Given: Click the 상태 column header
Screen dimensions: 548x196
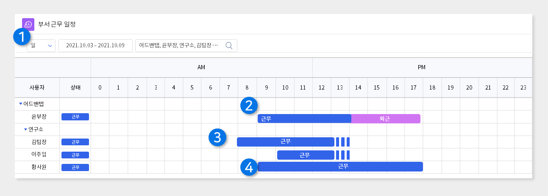Looking at the screenshot, I should pos(75,87).
